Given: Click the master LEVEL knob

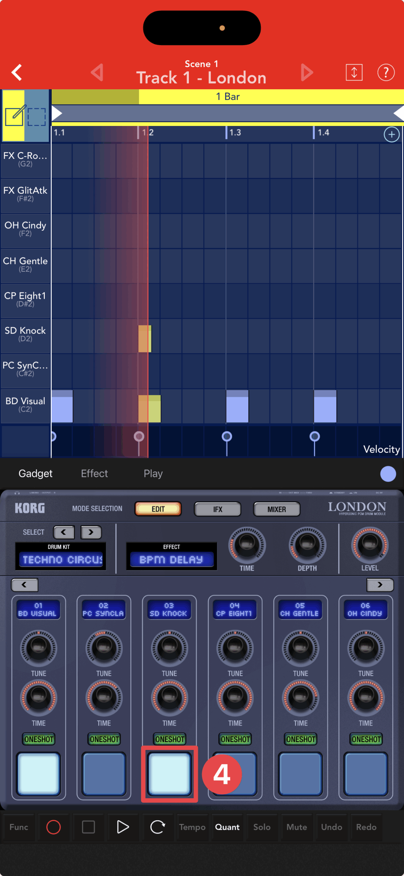Looking at the screenshot, I should [x=369, y=545].
